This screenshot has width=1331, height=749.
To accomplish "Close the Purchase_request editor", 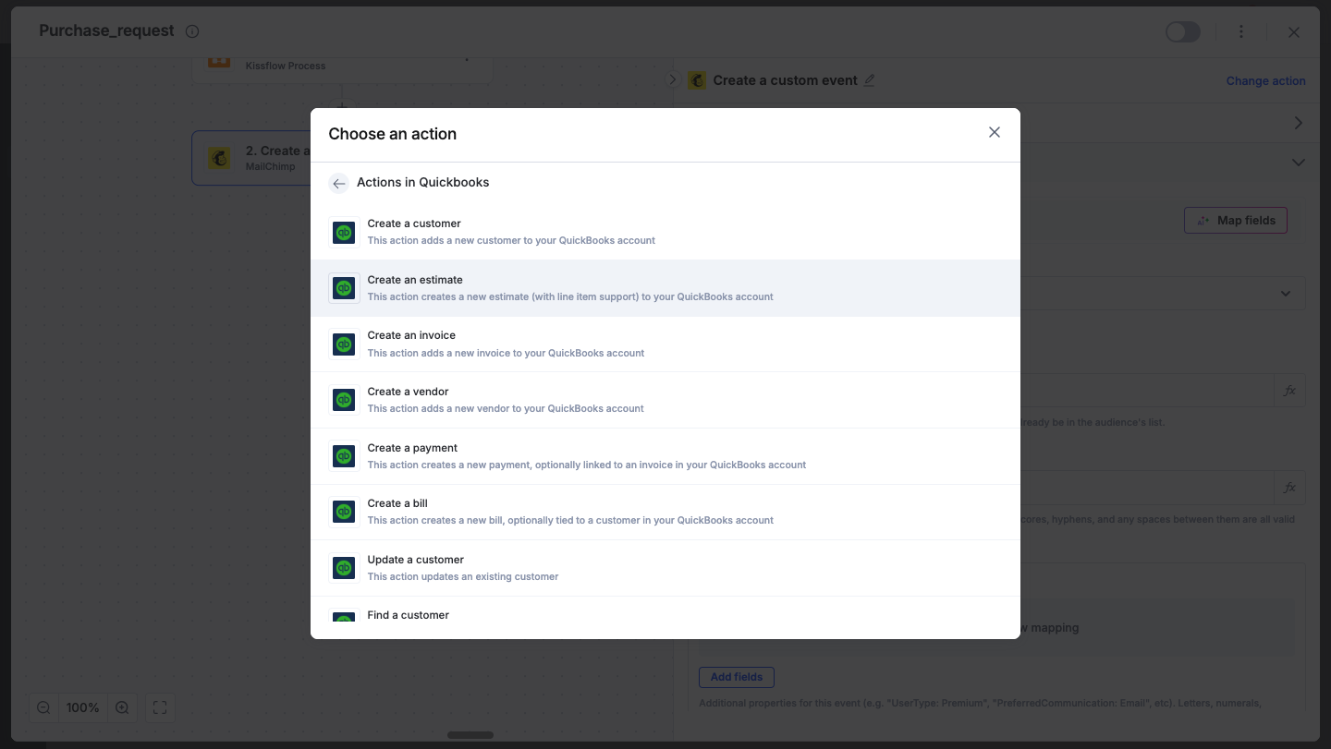I will click(x=1294, y=32).
